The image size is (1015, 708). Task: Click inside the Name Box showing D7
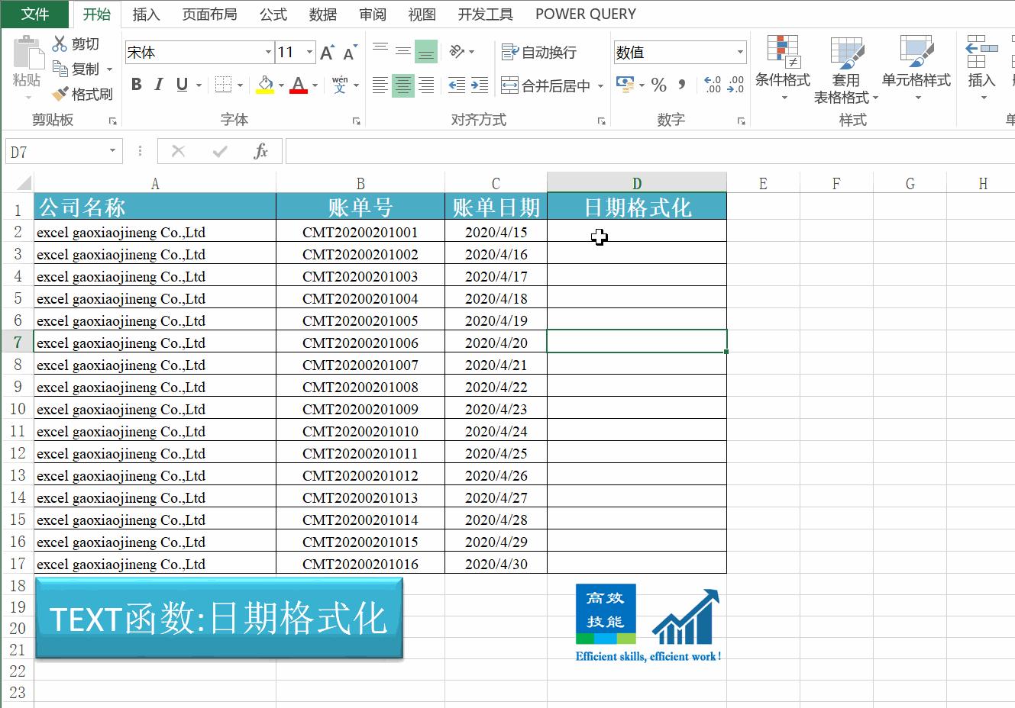click(53, 150)
